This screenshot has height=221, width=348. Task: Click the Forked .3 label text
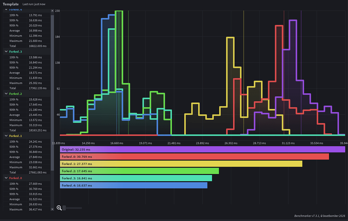tap(16, 51)
